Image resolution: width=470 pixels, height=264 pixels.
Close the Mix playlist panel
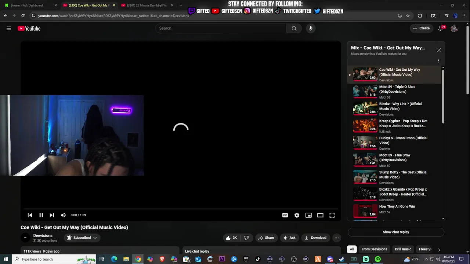[x=438, y=50]
